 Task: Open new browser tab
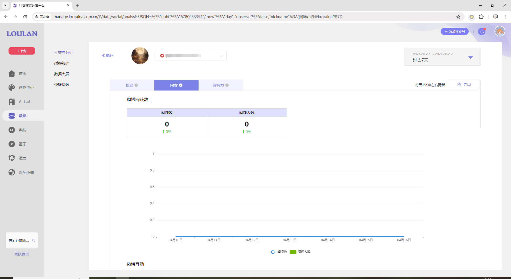[x=78, y=5]
